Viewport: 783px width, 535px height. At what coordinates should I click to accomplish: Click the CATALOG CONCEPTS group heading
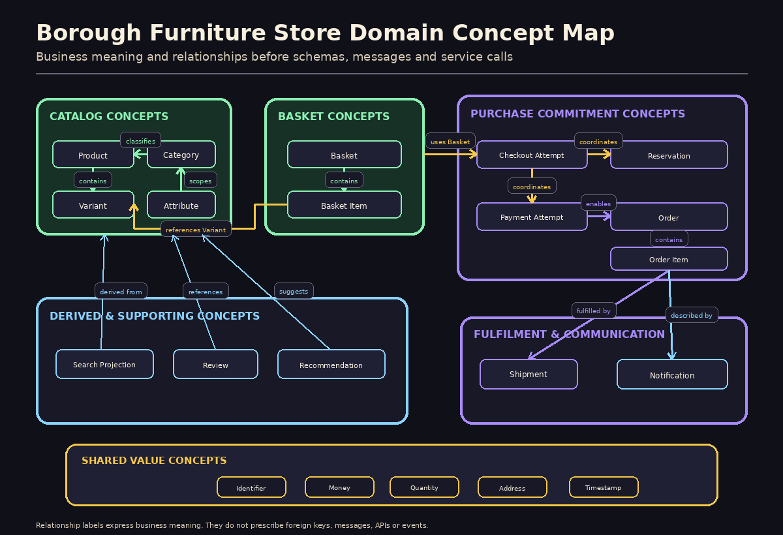click(x=109, y=116)
